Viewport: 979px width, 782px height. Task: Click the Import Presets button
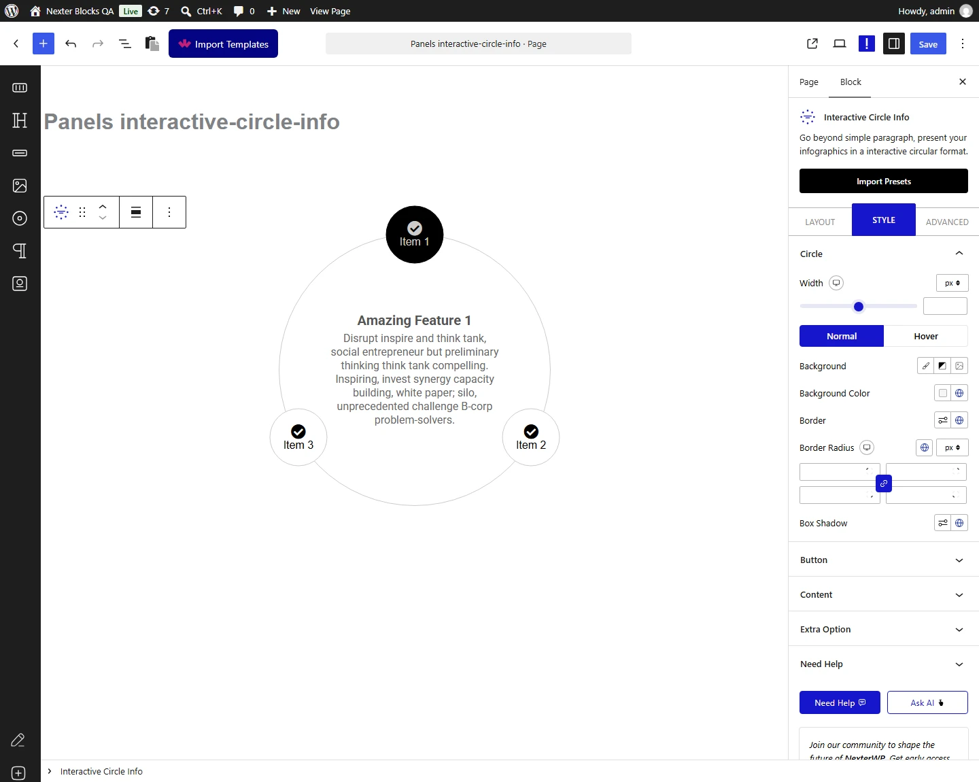click(x=884, y=181)
